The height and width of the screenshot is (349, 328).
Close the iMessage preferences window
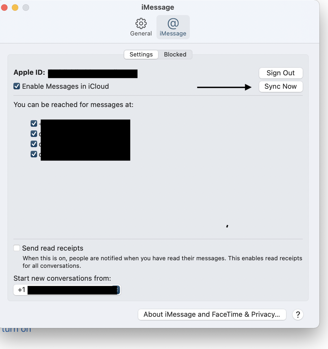pyautogui.click(x=4, y=8)
